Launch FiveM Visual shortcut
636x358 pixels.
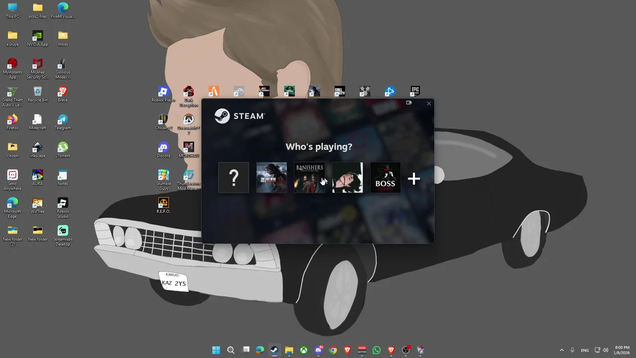[63, 10]
